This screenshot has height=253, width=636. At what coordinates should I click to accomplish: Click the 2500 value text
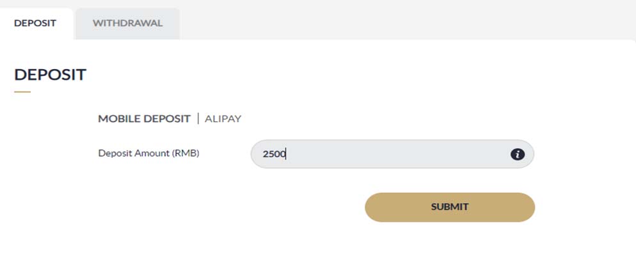(274, 154)
